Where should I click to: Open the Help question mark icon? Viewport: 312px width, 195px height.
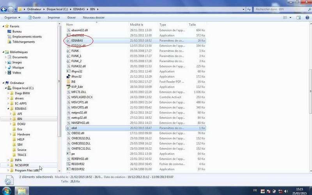click(x=307, y=18)
